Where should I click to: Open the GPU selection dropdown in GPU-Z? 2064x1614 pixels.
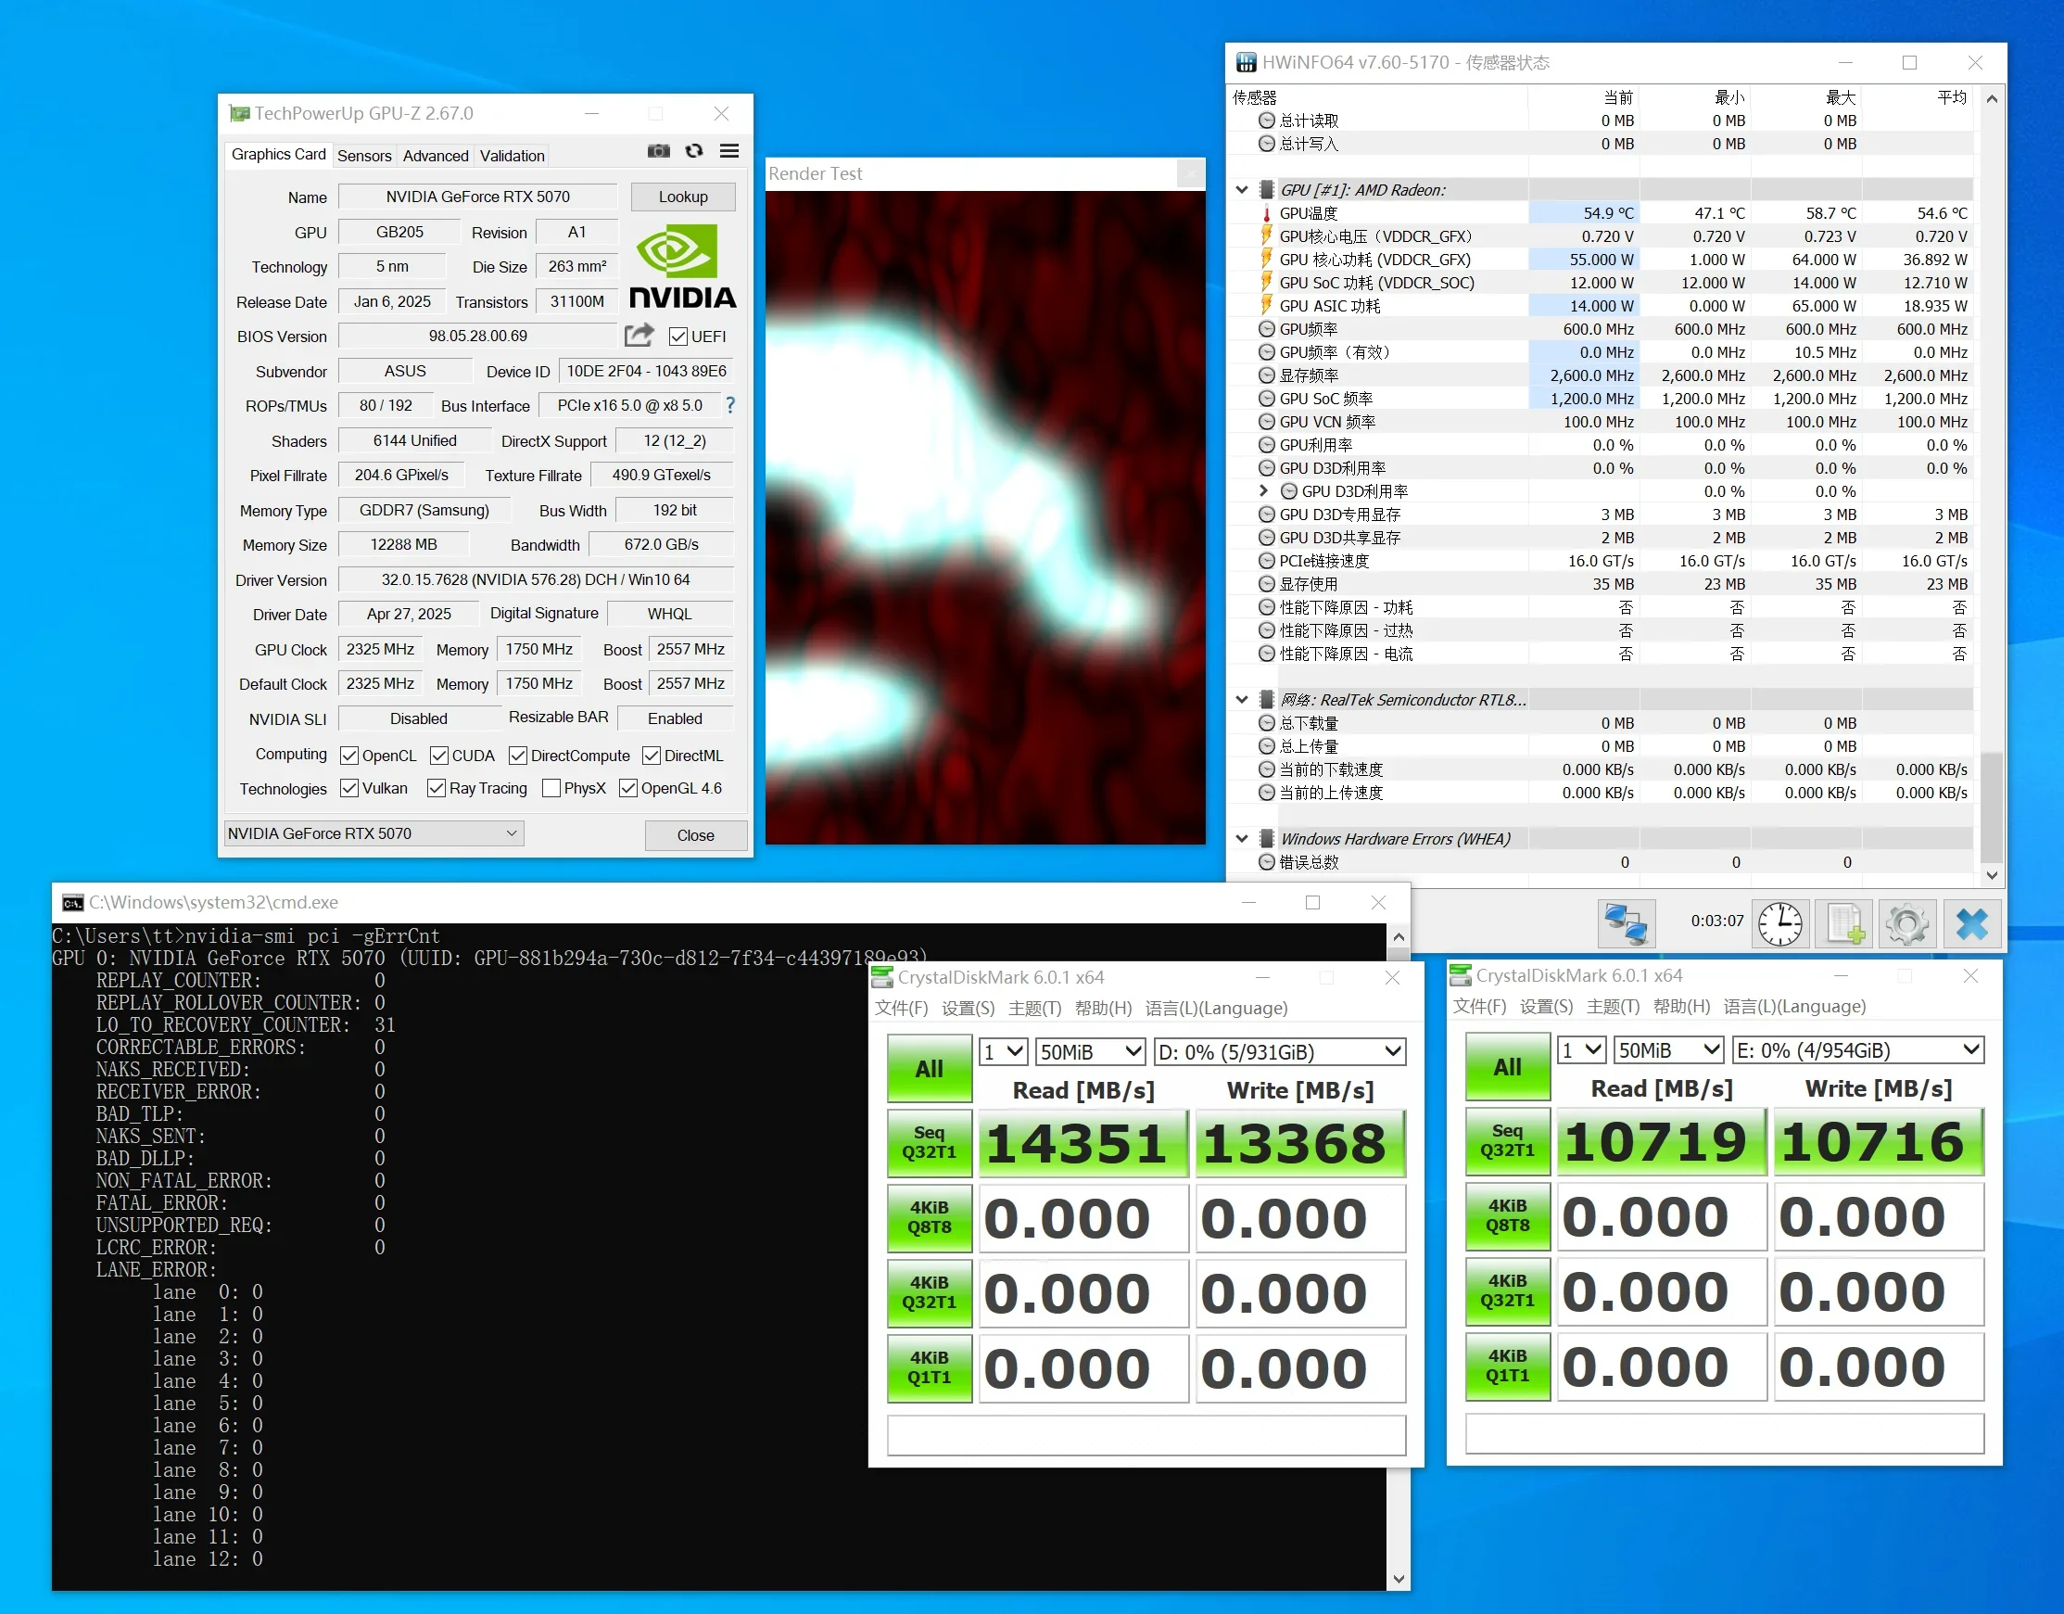(374, 833)
